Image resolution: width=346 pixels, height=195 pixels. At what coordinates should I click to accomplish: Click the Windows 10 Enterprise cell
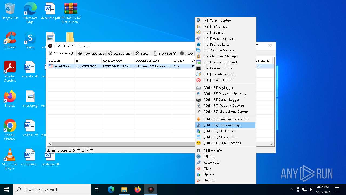click(152, 66)
